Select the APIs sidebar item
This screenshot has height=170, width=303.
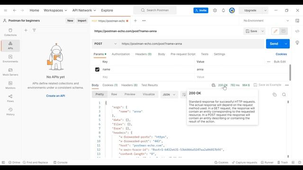[10, 46]
